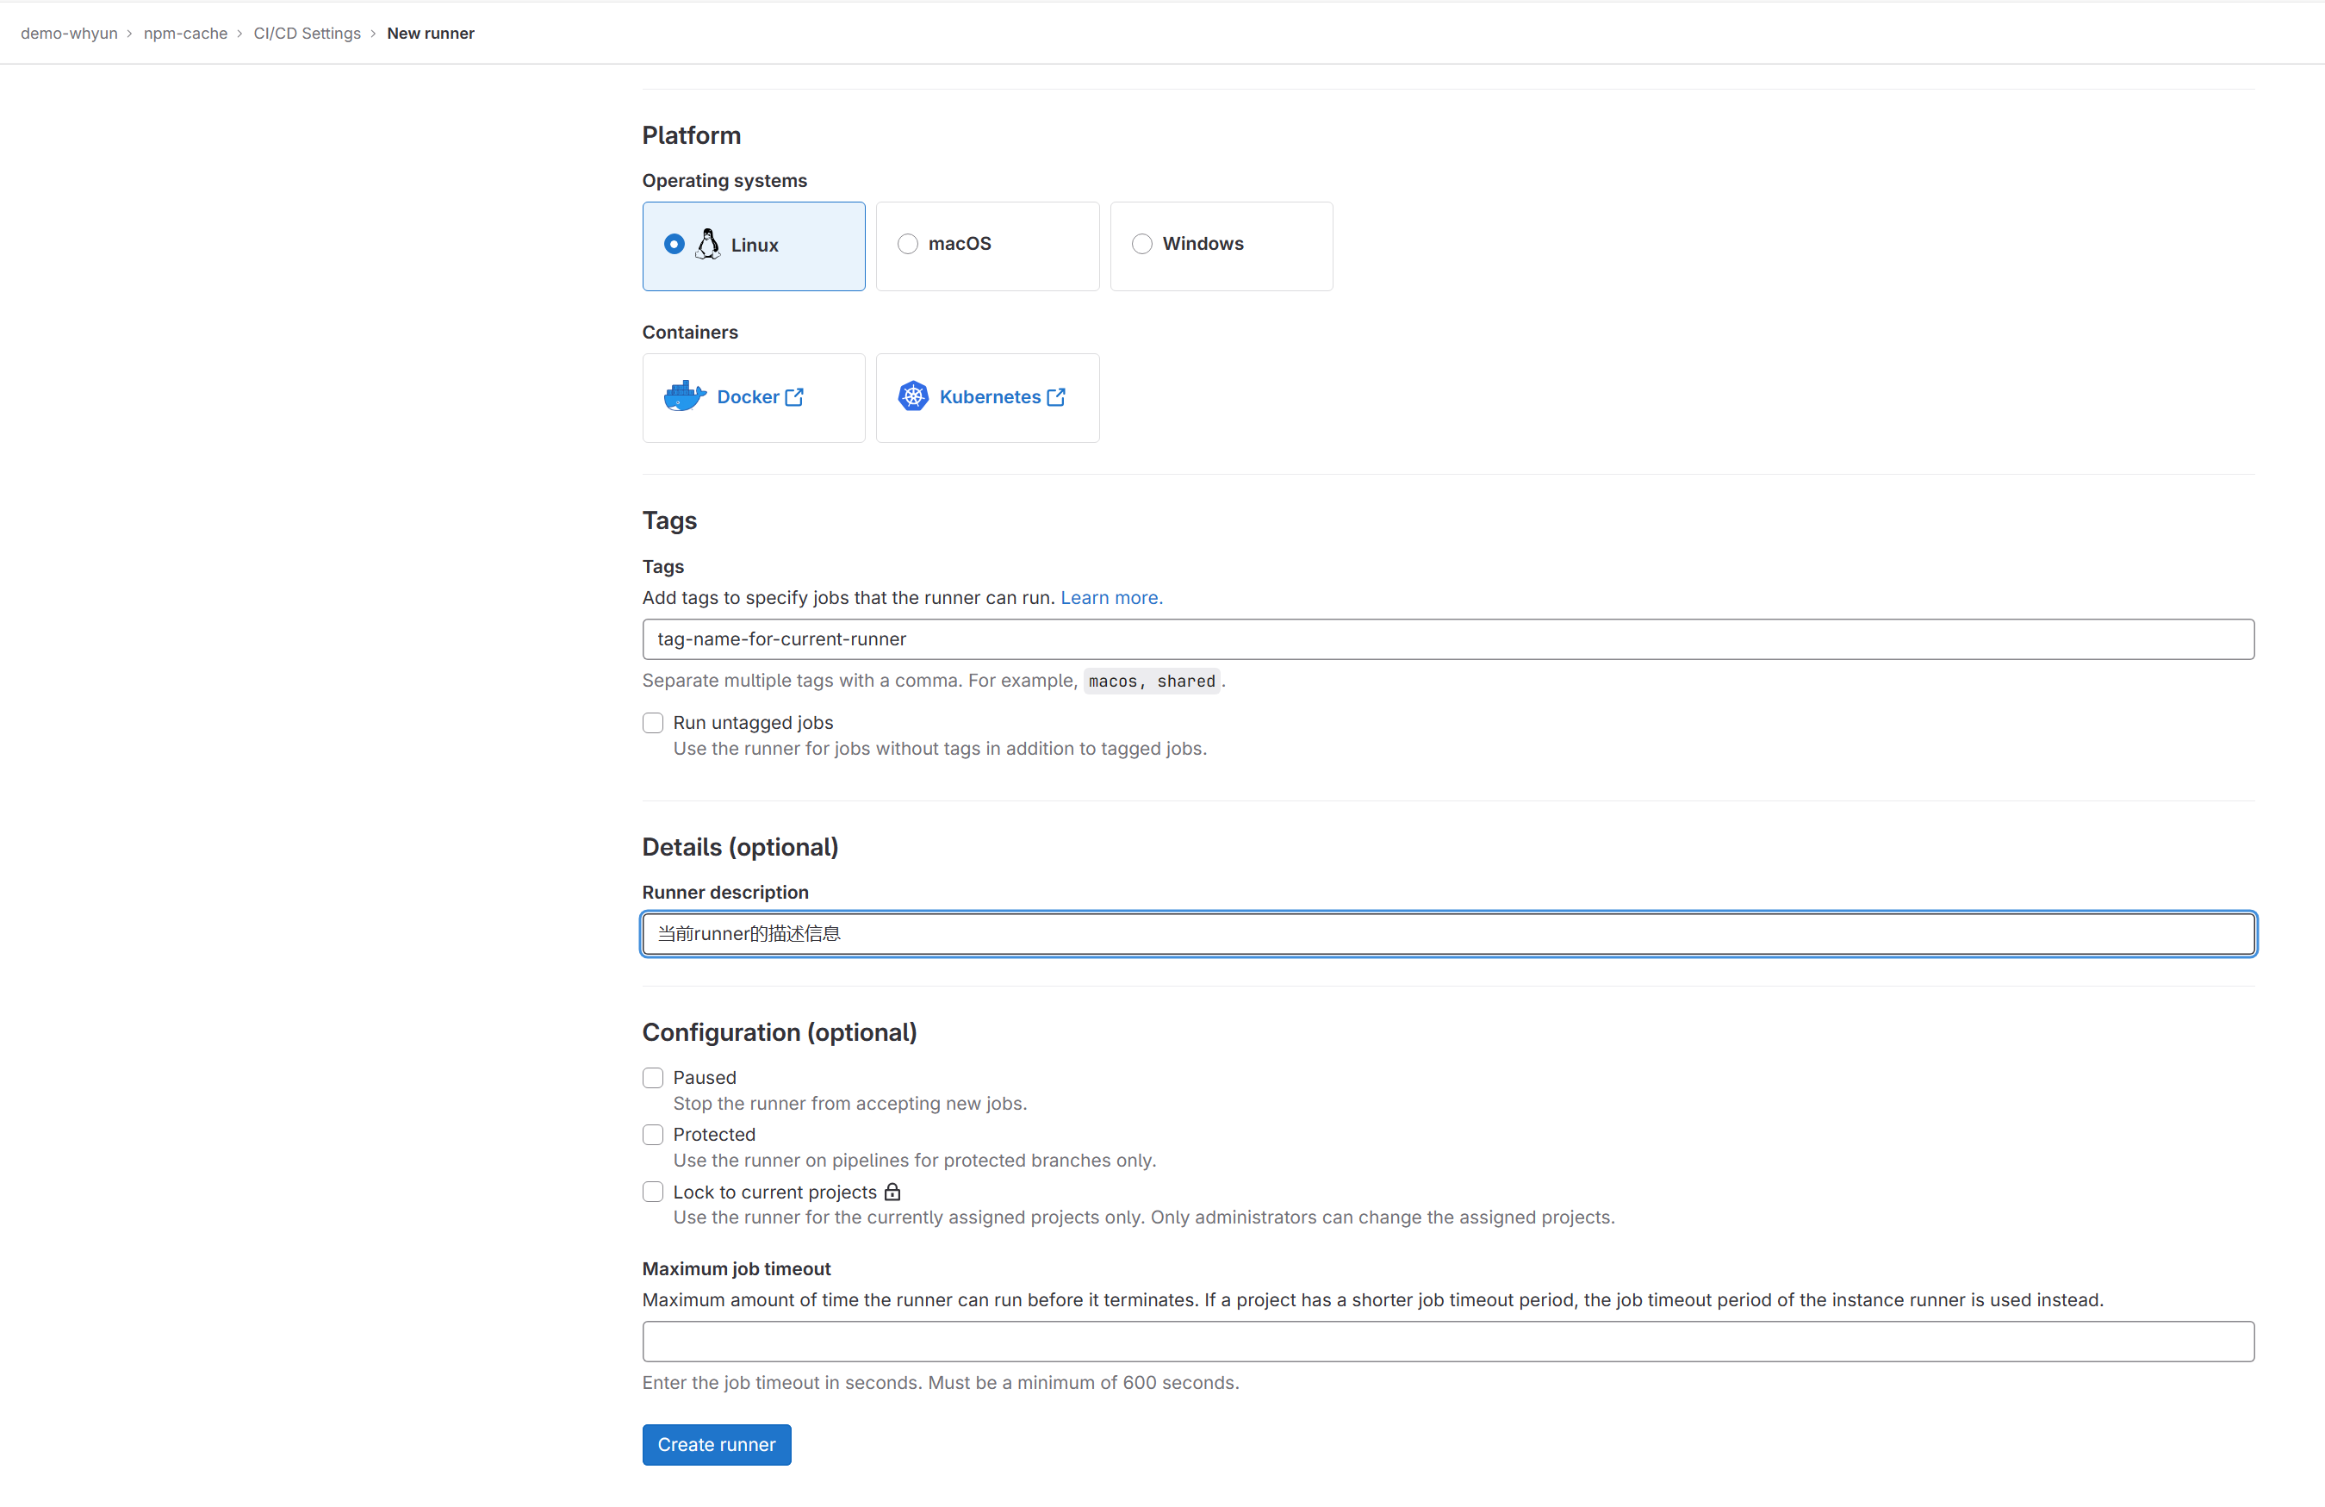
Task: Click the Kubernetes helm wheel icon
Action: pos(912,395)
